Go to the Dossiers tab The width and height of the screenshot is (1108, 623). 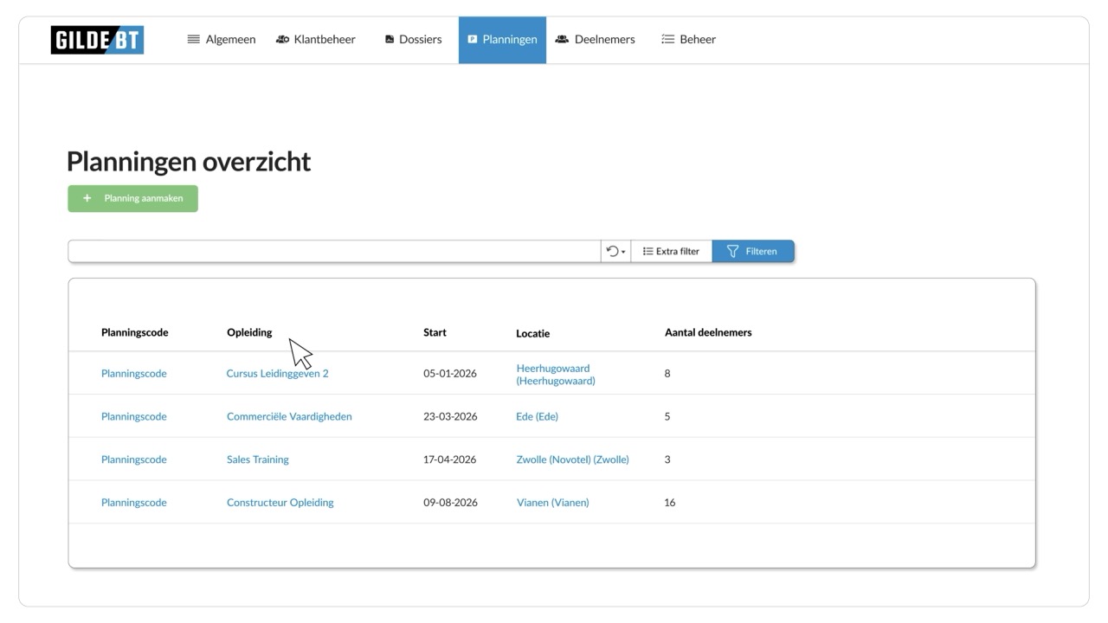point(413,40)
